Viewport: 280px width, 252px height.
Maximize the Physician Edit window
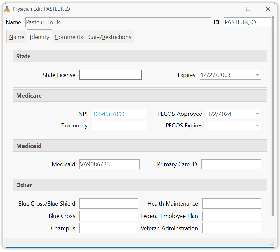248,9
